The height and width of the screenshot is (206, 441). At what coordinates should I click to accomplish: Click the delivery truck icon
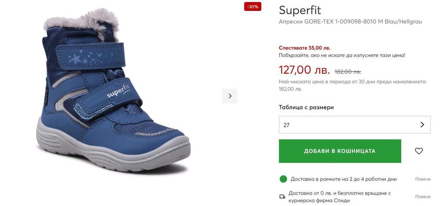click(283, 196)
